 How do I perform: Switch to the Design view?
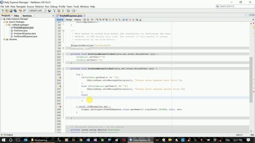pos(69,19)
